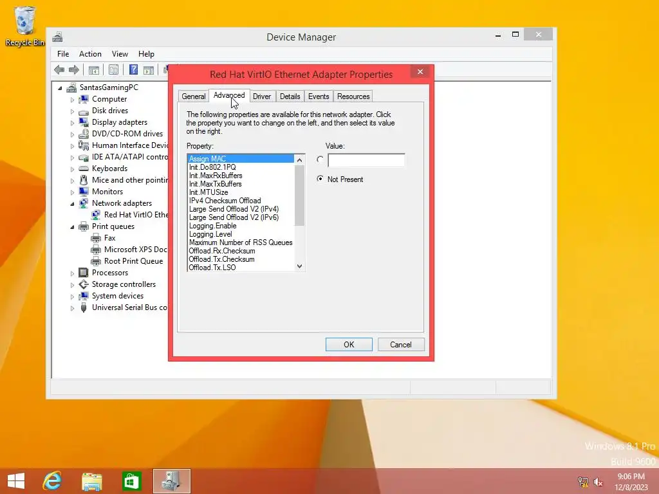Click the Universal Serial Bus controllers icon

point(84,307)
